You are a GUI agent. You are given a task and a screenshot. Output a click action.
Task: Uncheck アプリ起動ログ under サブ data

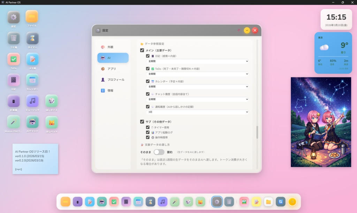[147, 132]
